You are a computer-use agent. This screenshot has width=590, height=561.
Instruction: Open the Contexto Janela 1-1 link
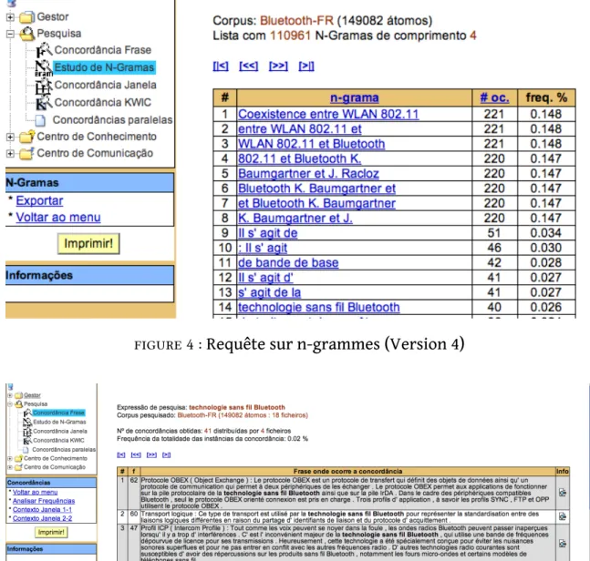pos(42,509)
